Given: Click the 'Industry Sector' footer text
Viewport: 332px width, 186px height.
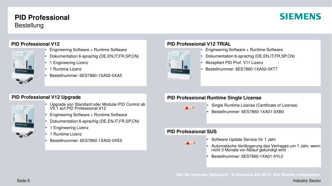Looking at the screenshot, I should click(x=307, y=181).
